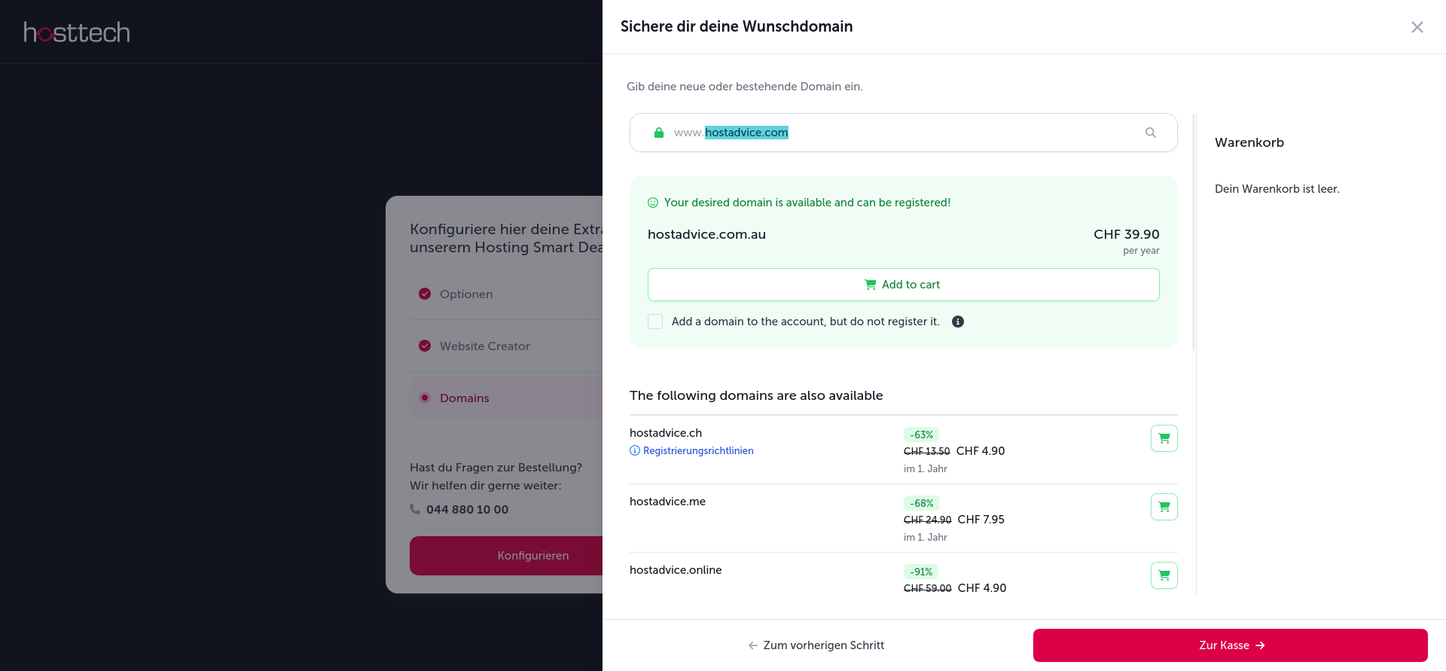This screenshot has width=1446, height=671.
Task: Click into the domain search input field
Action: 903,133
